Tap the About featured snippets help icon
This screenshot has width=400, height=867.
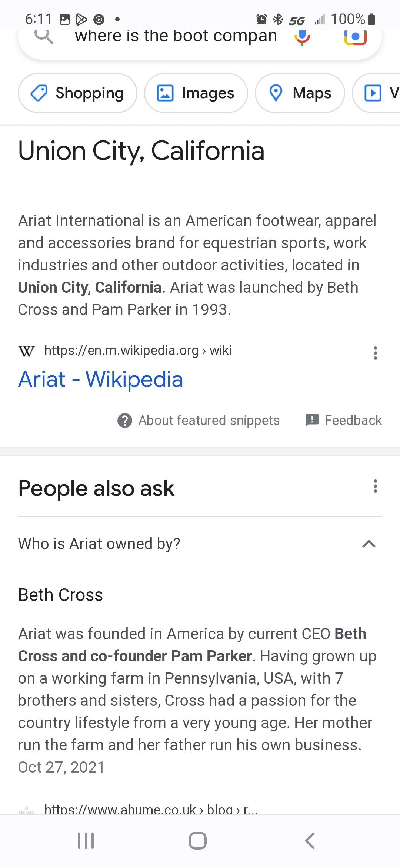point(125,421)
